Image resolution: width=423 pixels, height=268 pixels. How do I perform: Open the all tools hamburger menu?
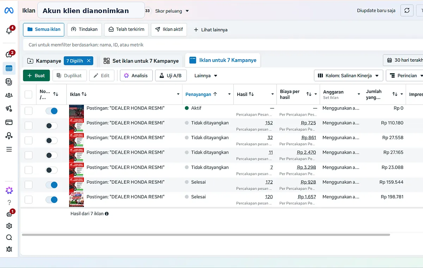point(9,149)
